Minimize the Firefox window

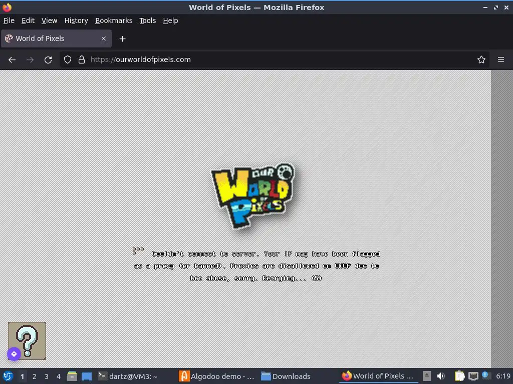pyautogui.click(x=485, y=7)
